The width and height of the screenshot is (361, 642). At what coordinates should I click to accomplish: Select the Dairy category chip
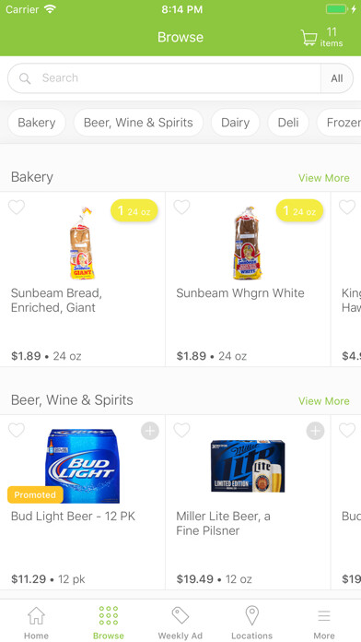[235, 123]
